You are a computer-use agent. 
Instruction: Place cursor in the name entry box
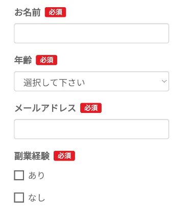coord(91,33)
